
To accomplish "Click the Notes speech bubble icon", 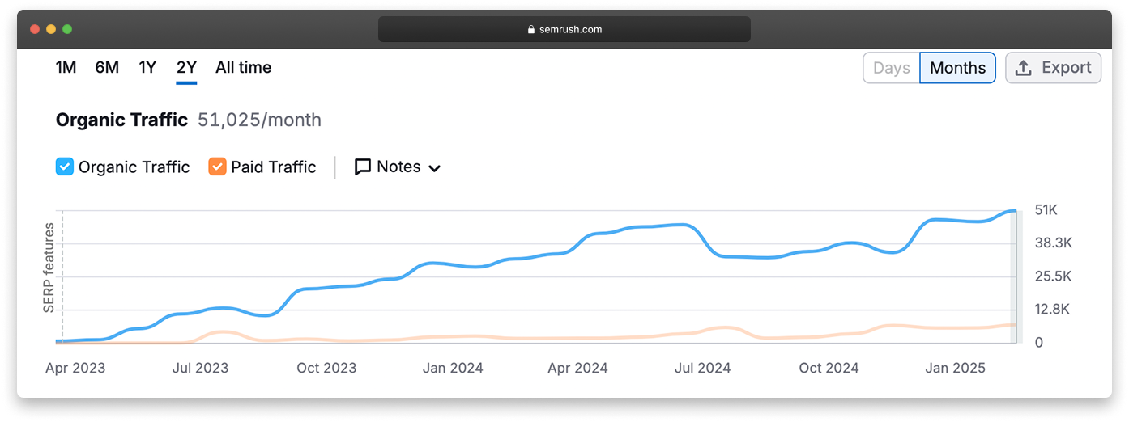I will [x=363, y=167].
